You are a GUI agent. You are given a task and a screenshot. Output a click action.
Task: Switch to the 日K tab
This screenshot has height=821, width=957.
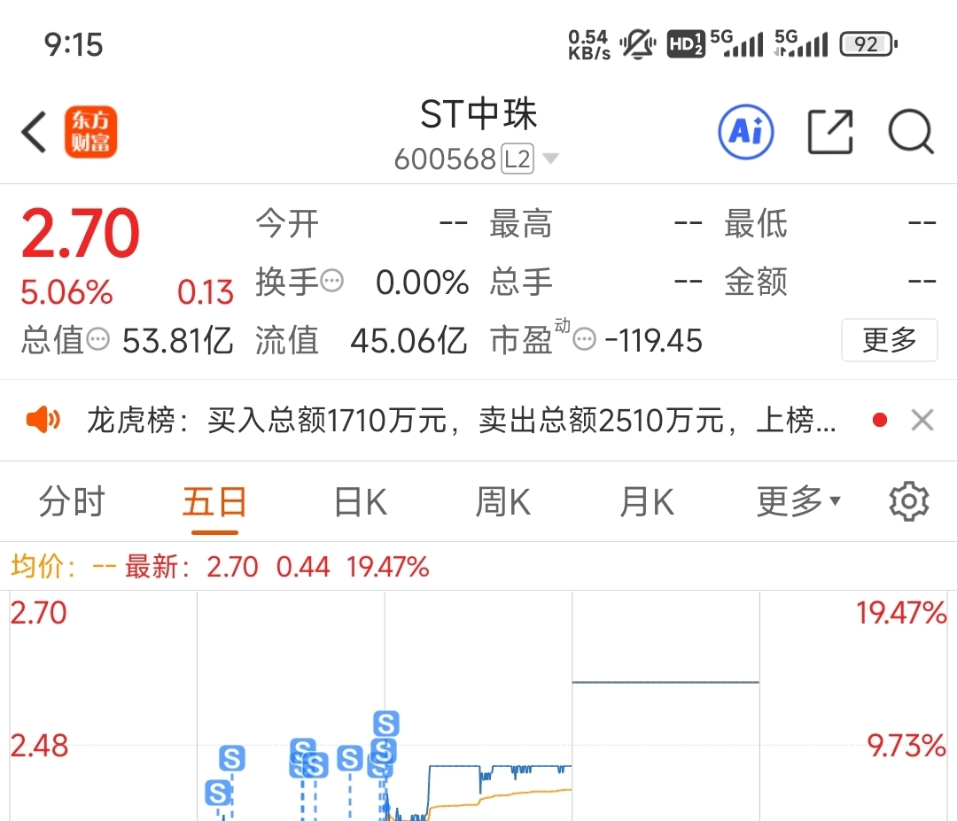tap(360, 502)
